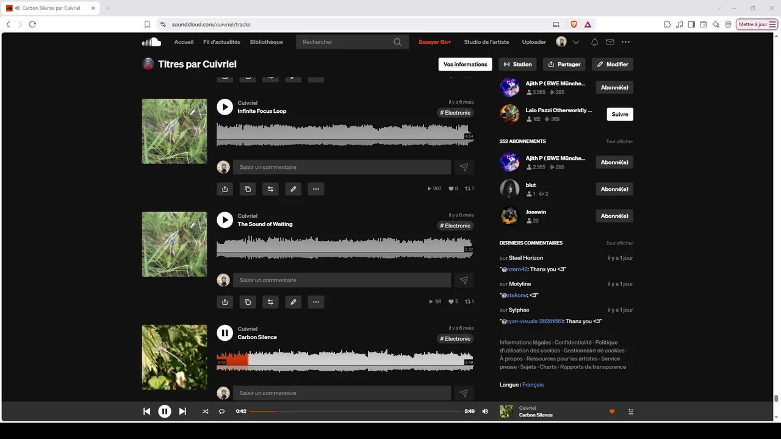
Task: Click the search magnifier icon
Action: [398, 42]
